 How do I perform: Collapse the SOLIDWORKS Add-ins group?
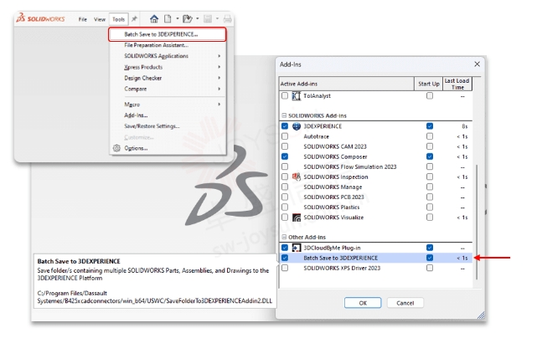pyautogui.click(x=284, y=115)
